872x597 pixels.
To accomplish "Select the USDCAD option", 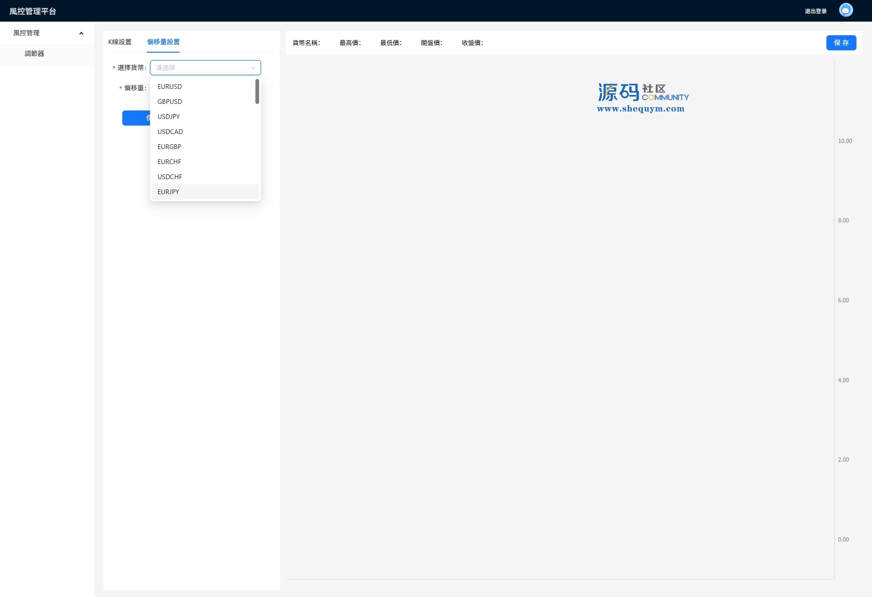I will tap(170, 132).
